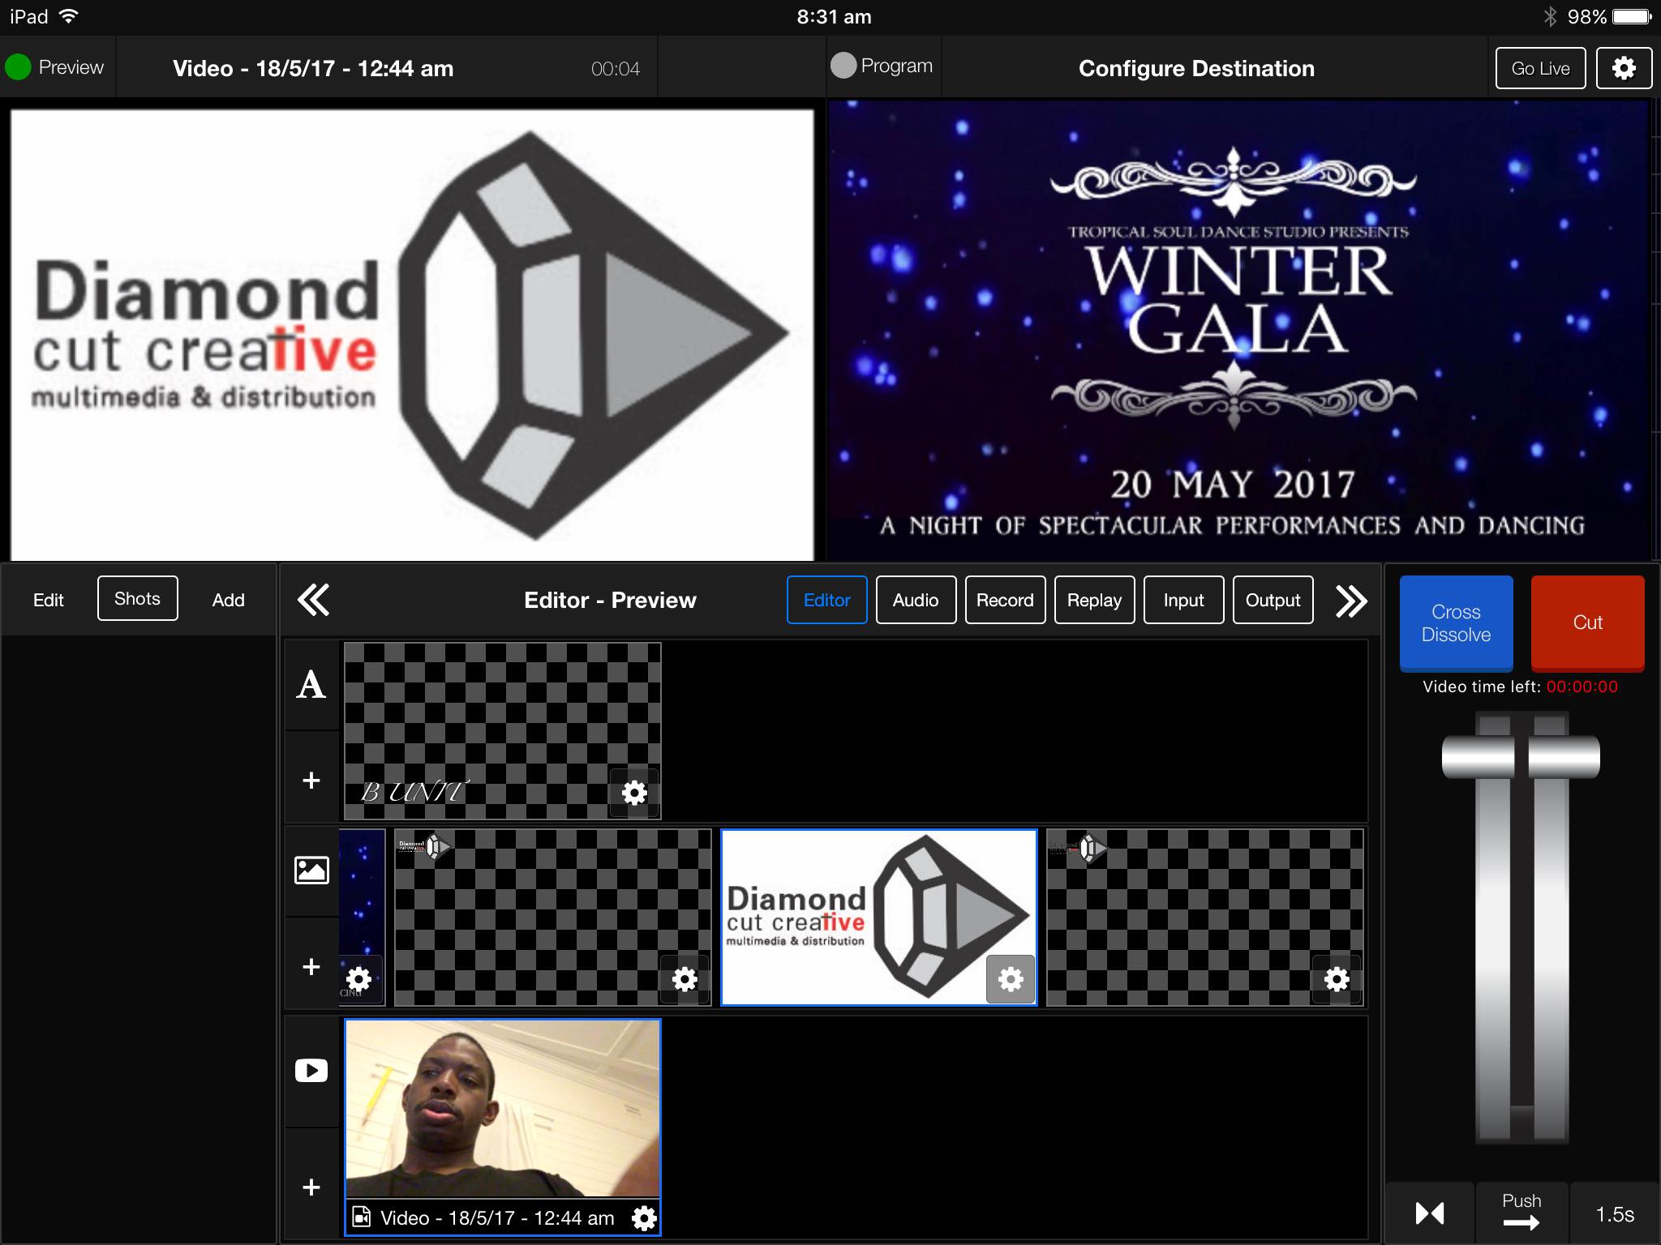The height and width of the screenshot is (1245, 1661).
Task: Click the transition bowtie icon at bottom right
Action: tap(1430, 1213)
